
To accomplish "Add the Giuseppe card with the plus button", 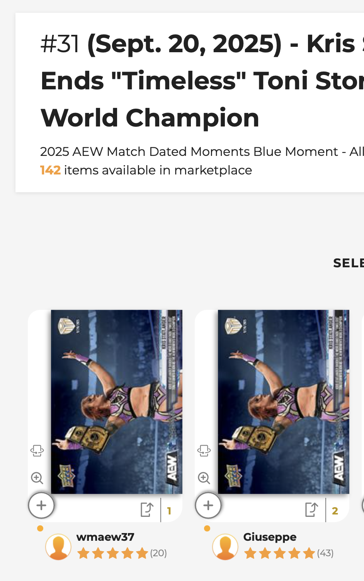I will [208, 505].
